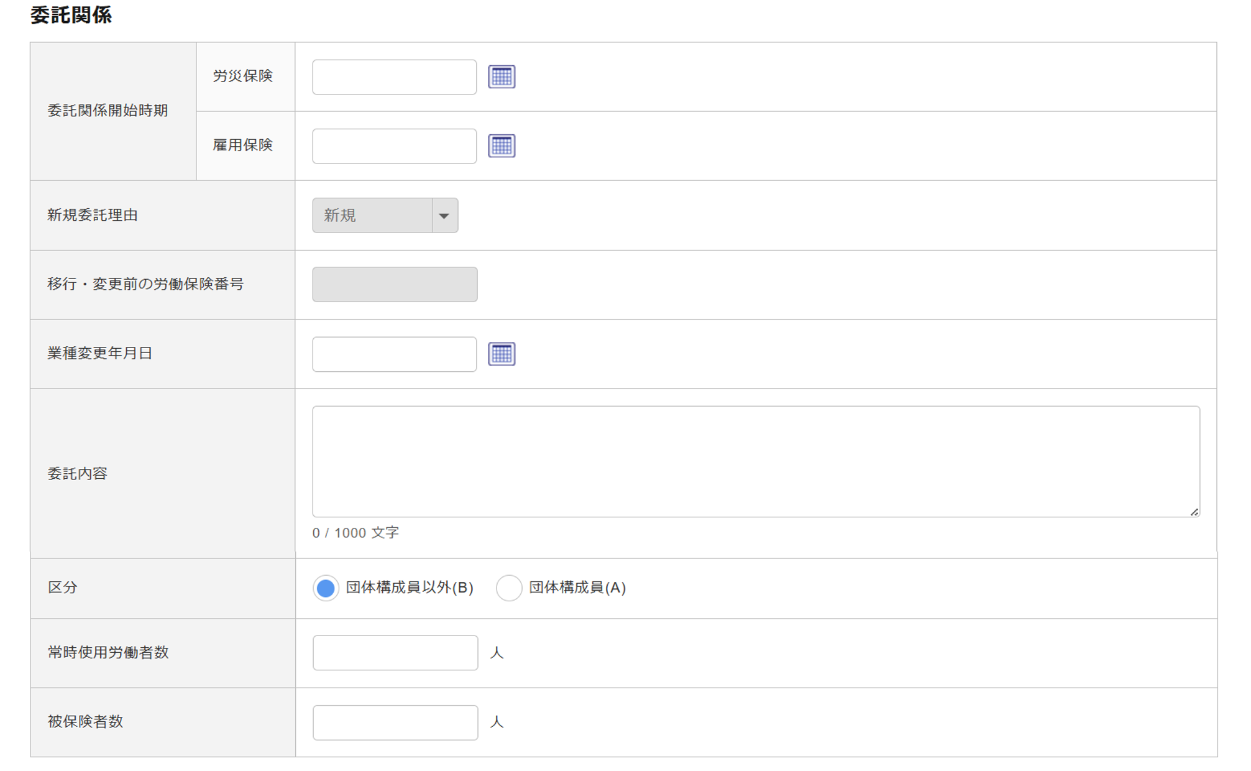Open calendar picker for 雇用保険 start date
This screenshot has height=771, width=1251.
pos(502,146)
